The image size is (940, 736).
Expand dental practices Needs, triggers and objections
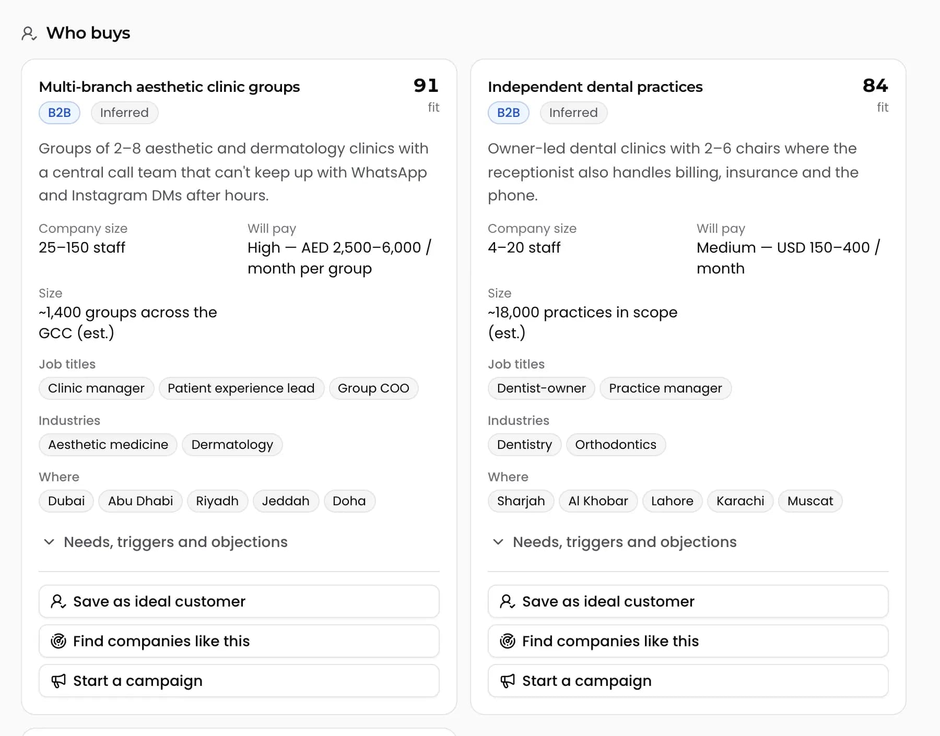(x=615, y=542)
